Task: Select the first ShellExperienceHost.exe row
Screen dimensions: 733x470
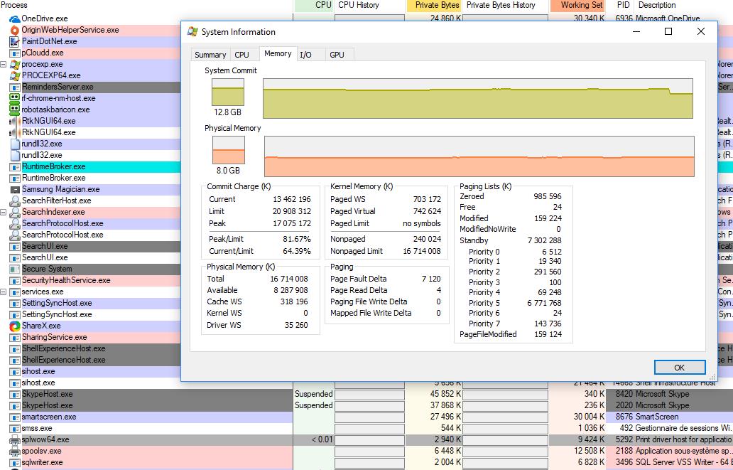Action: tap(90, 348)
